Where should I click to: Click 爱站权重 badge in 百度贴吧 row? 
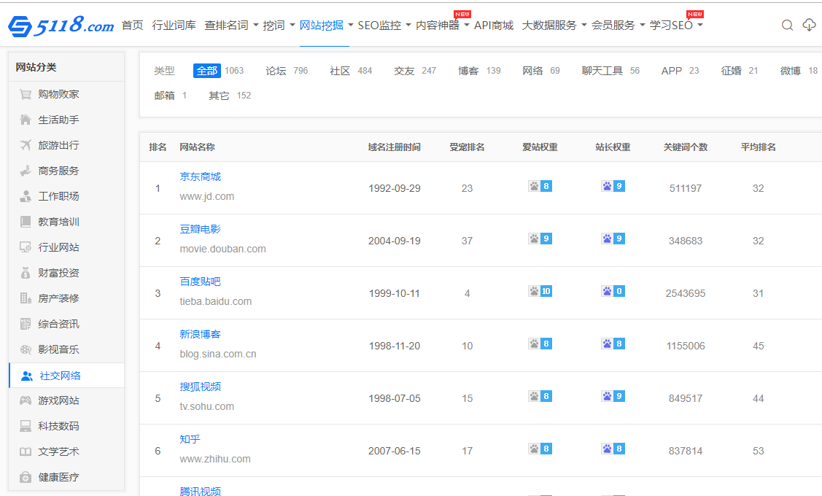point(540,291)
